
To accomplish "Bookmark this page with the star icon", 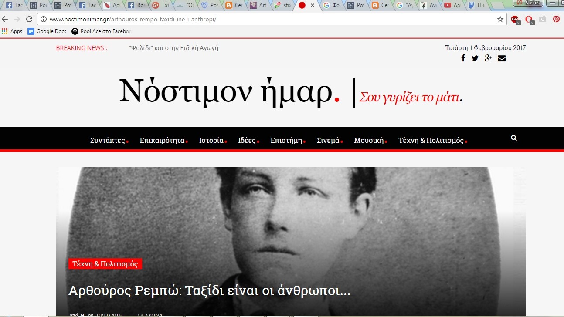I will tap(500, 19).
